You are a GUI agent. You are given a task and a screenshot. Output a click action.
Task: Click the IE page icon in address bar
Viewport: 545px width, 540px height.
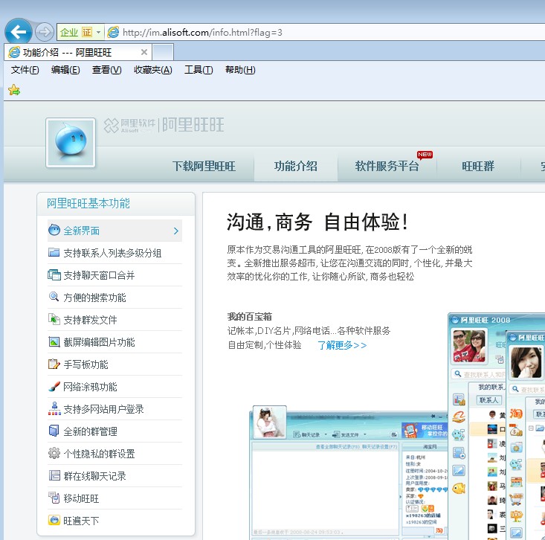[x=113, y=32]
